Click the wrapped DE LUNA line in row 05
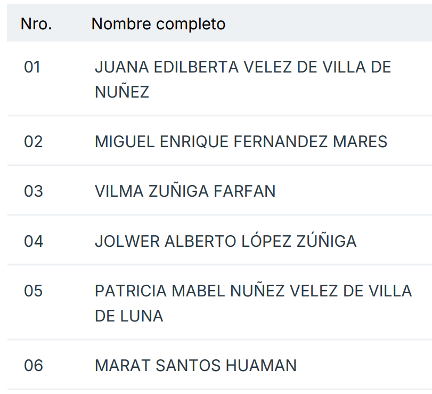 pos(129,316)
